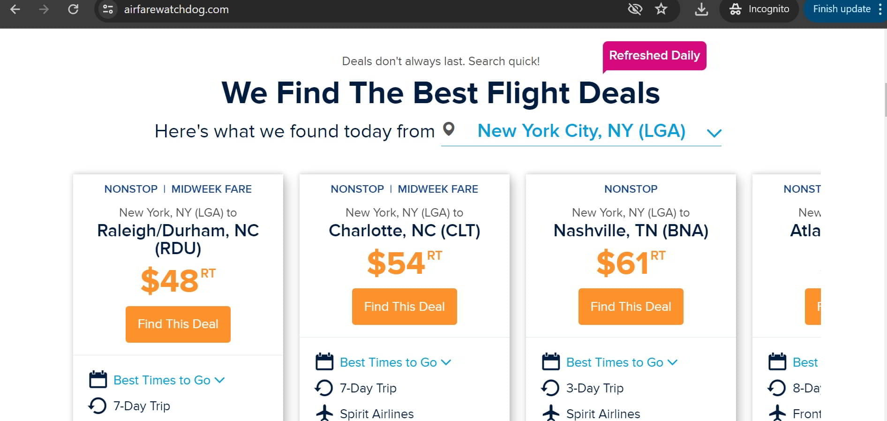The image size is (887, 421).
Task: Click the bookmark star in the address bar
Action: pos(661,9)
